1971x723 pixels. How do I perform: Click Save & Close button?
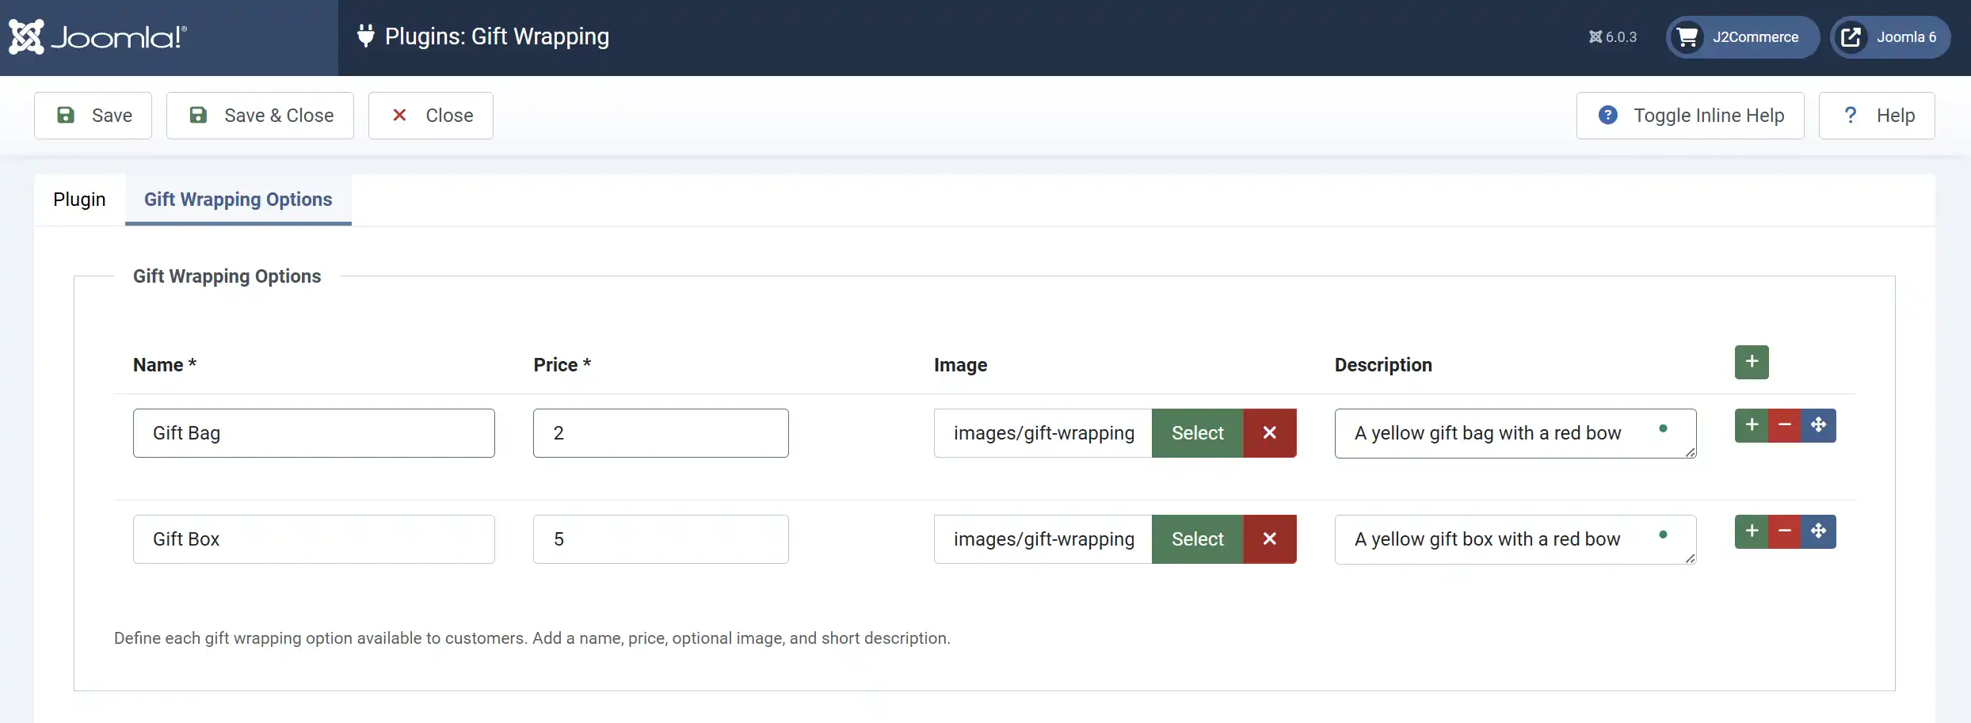click(260, 116)
